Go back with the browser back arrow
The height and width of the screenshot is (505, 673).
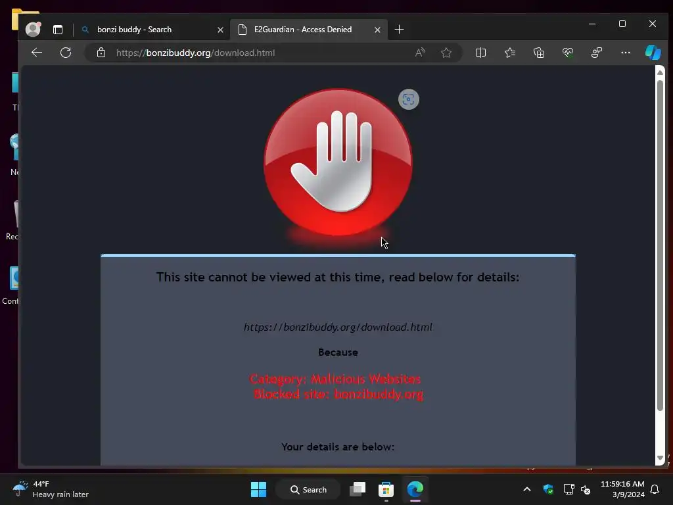tap(37, 53)
